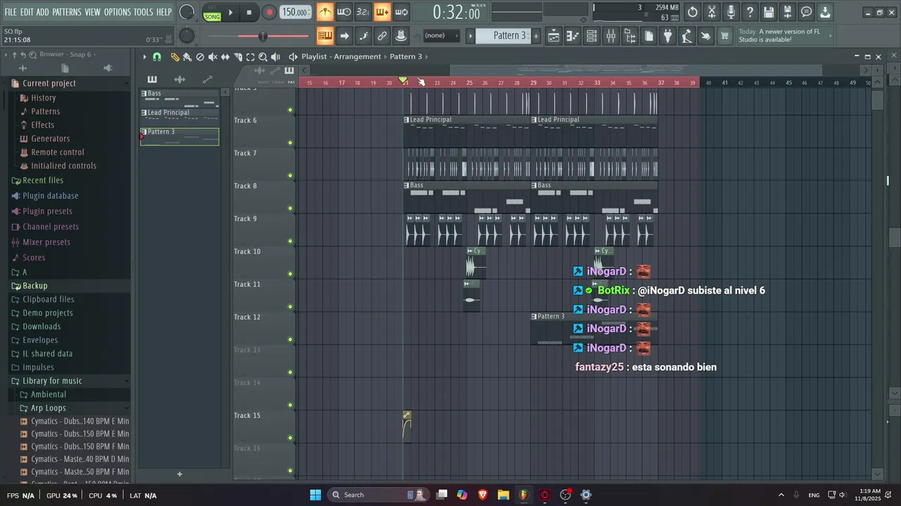
Task: Start playback with the play button
Action: 231,12
